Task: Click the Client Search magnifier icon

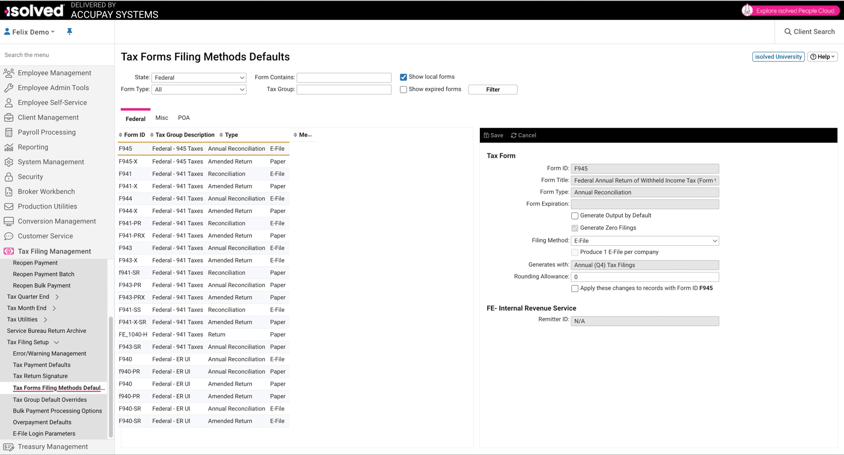Action: (x=788, y=32)
